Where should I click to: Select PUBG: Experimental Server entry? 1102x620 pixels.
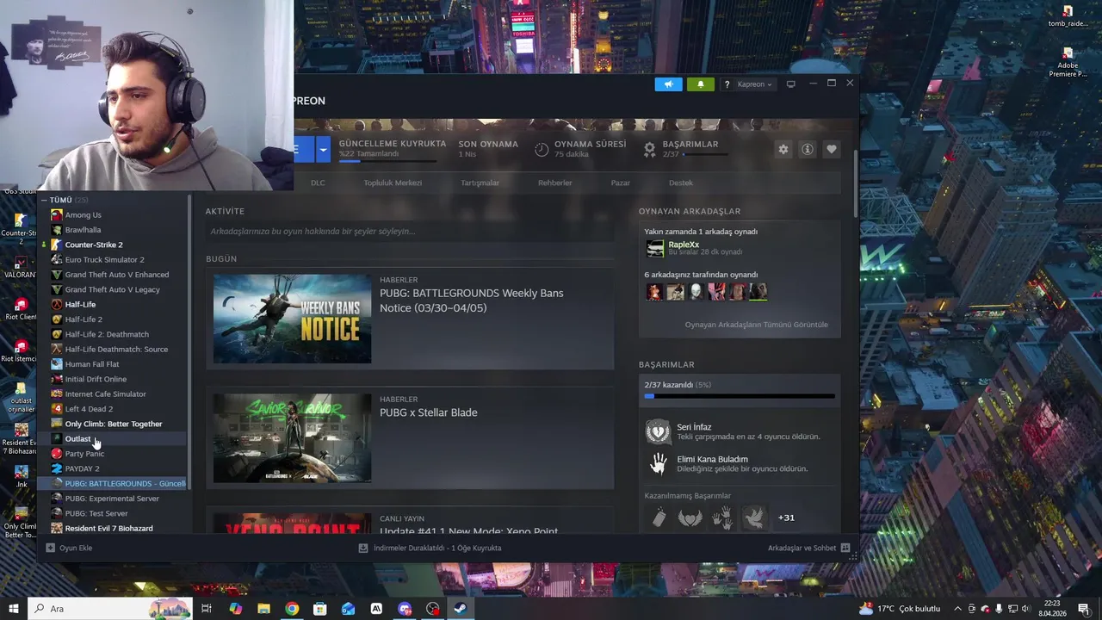(114, 499)
